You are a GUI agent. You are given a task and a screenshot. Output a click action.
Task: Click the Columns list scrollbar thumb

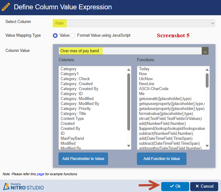129,102
